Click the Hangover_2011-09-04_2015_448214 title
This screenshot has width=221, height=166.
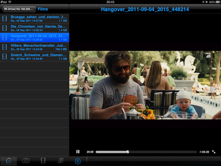[145, 9]
